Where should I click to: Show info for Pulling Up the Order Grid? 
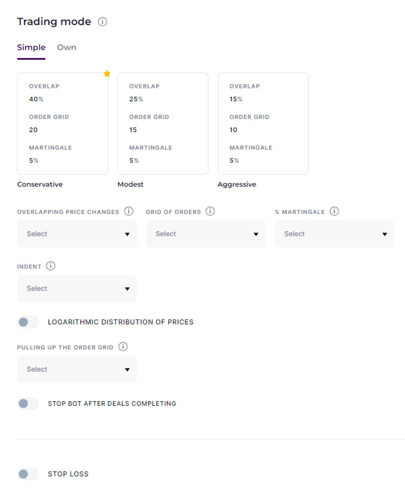pyautogui.click(x=123, y=347)
